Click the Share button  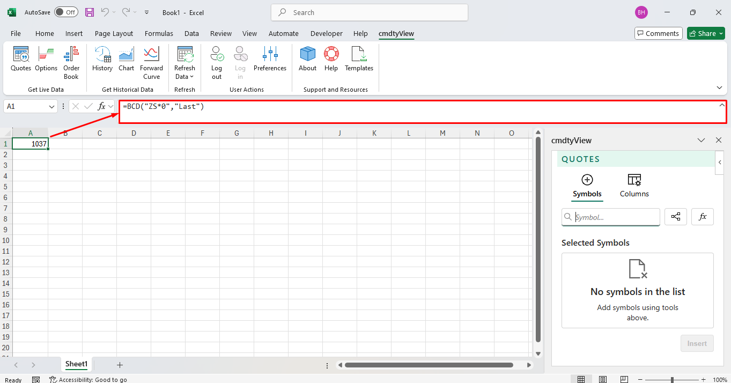[706, 33]
